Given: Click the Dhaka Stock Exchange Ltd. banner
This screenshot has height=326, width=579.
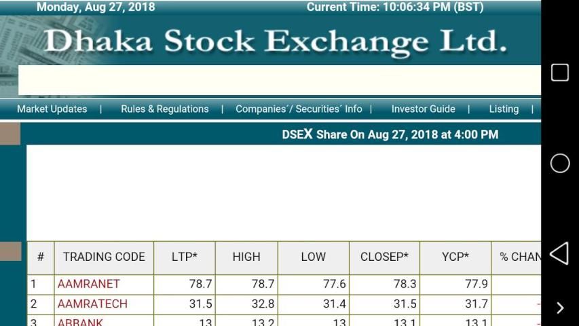Looking at the screenshot, I should [275, 41].
